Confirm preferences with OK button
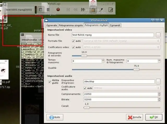167x124 pixels. [x=154, y=117]
